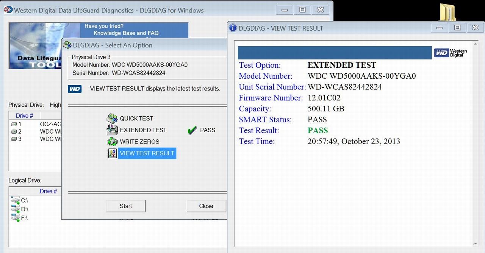Click the firmware value 12.01C02
The height and width of the screenshot is (253, 485).
tap(324, 98)
